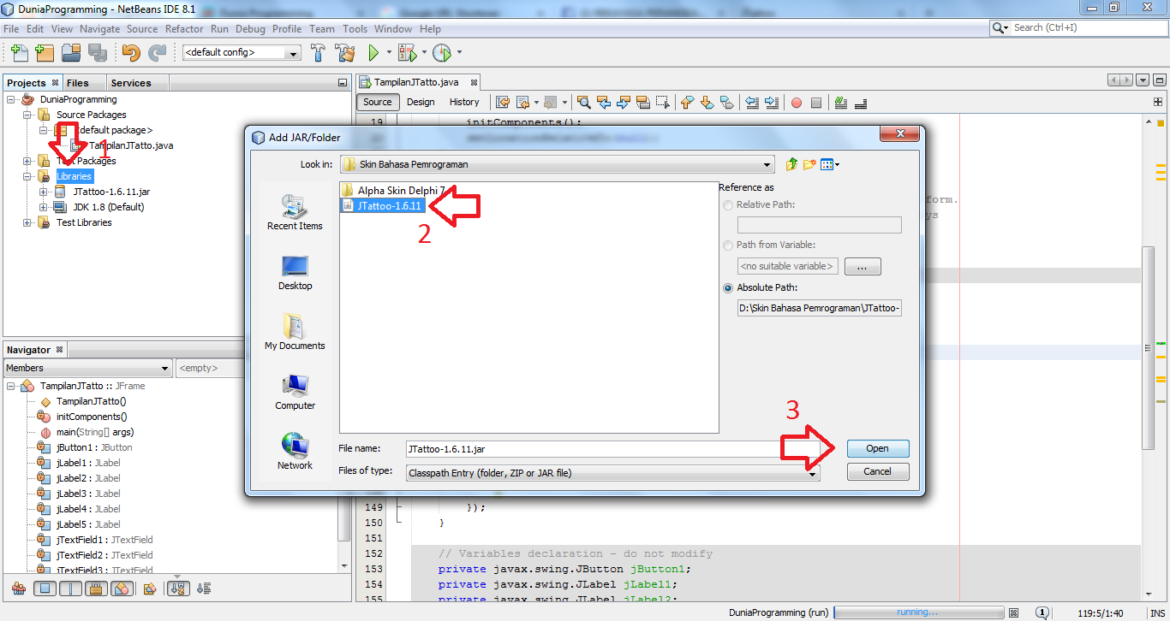The height and width of the screenshot is (621, 1170).
Task: Open the Members dropdown in Navigator
Action: click(164, 369)
